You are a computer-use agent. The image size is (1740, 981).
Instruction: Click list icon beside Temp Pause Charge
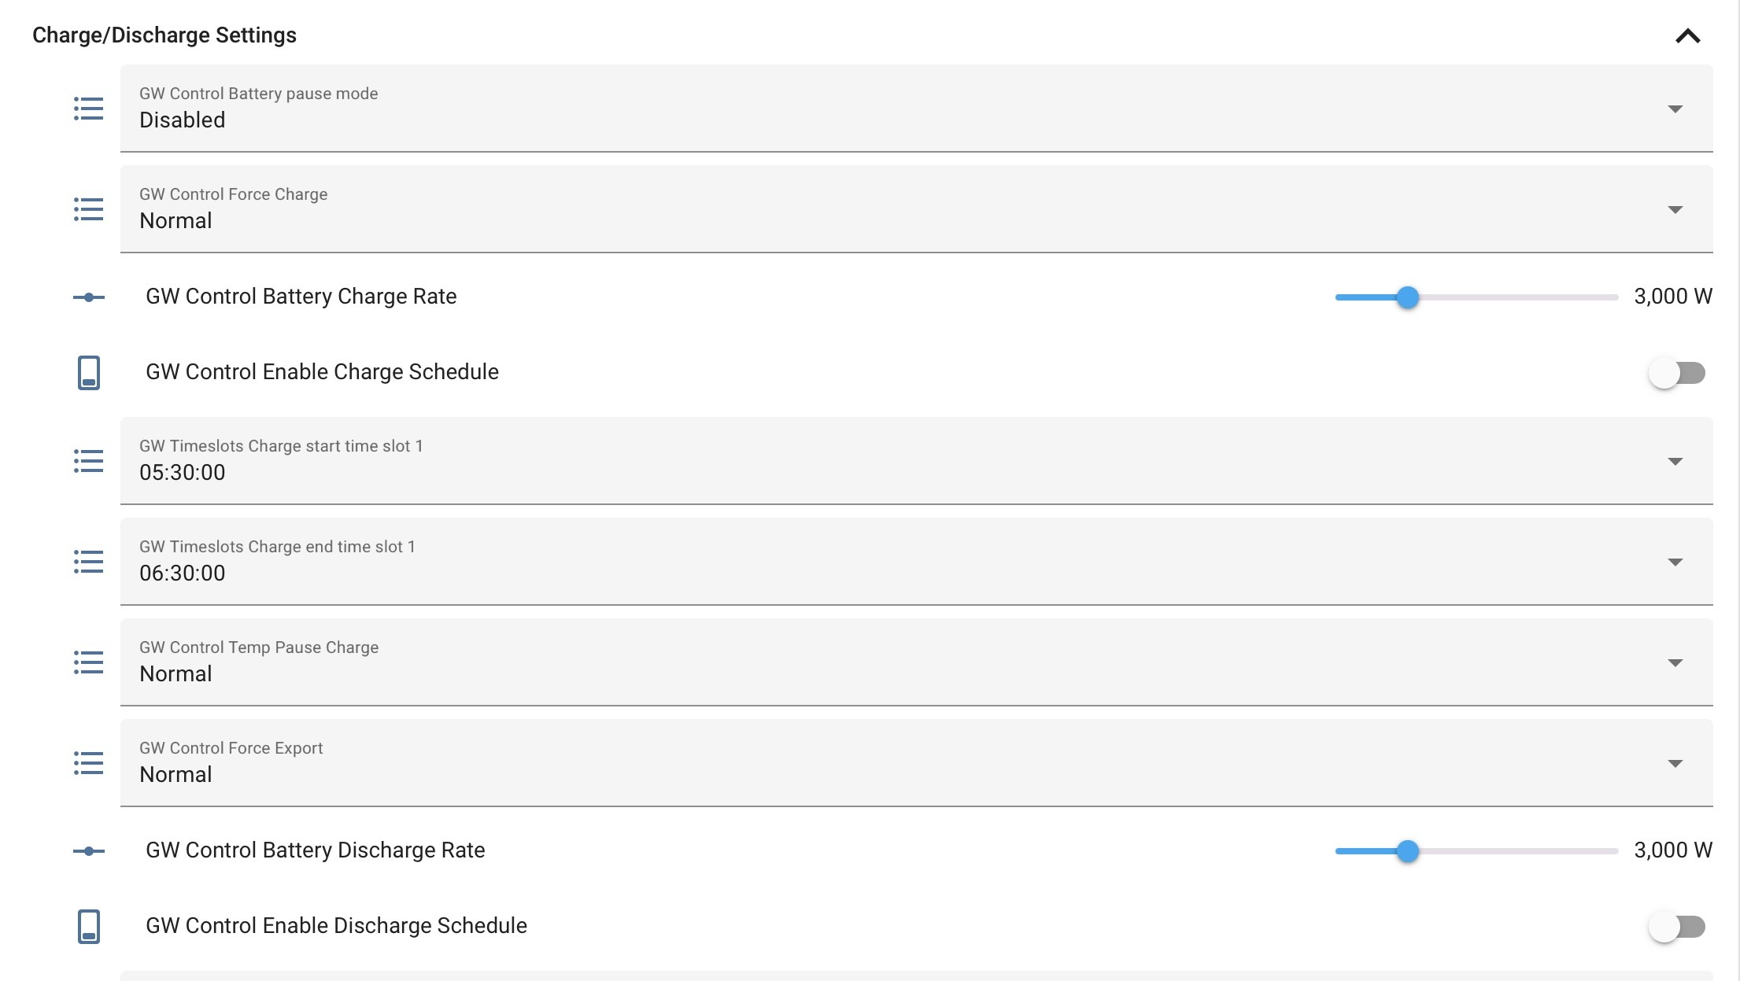(x=89, y=662)
